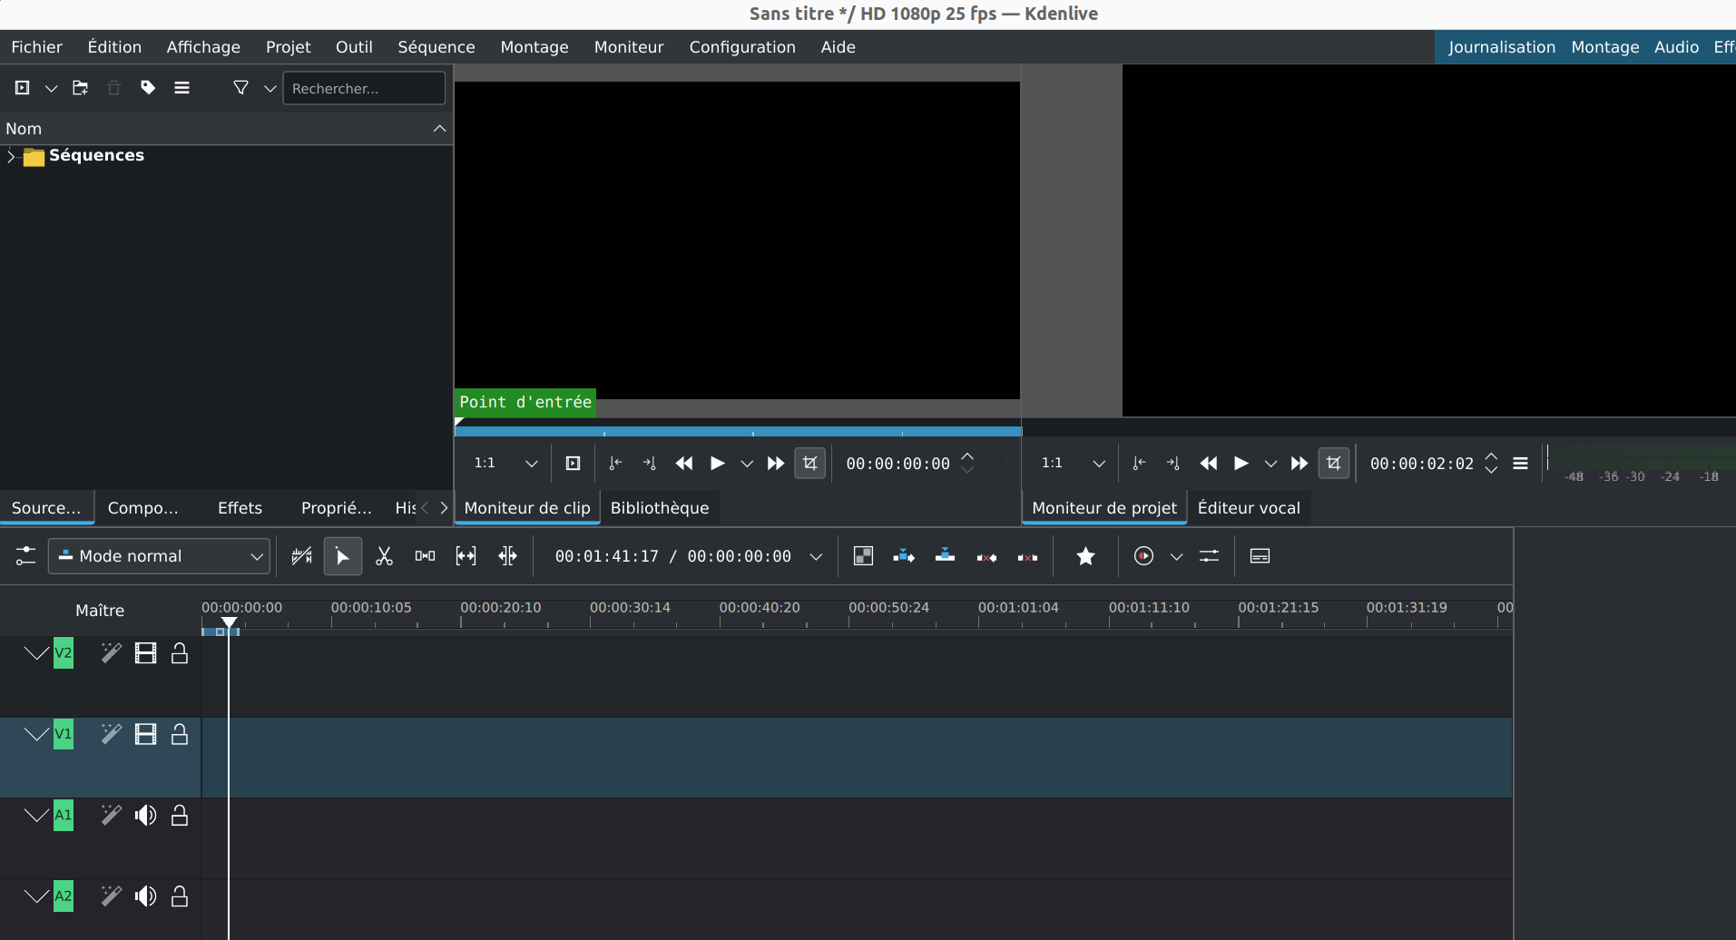Click the favorite effects star icon

coord(1085,556)
